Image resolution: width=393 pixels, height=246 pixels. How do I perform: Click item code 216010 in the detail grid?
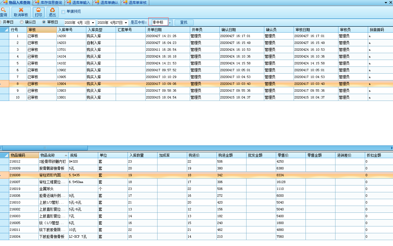(24, 202)
